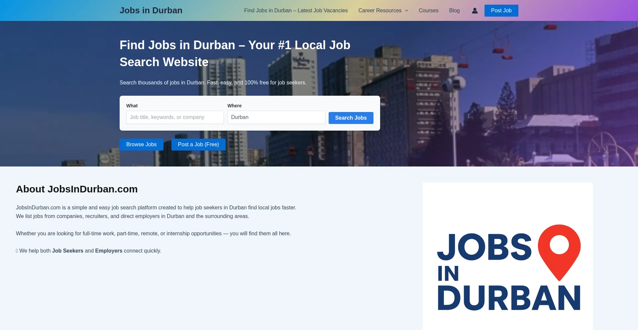
Task: Go to the Courses page
Action: coord(428,11)
